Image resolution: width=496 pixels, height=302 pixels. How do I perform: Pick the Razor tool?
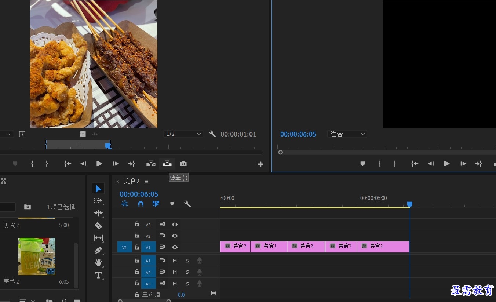98,226
